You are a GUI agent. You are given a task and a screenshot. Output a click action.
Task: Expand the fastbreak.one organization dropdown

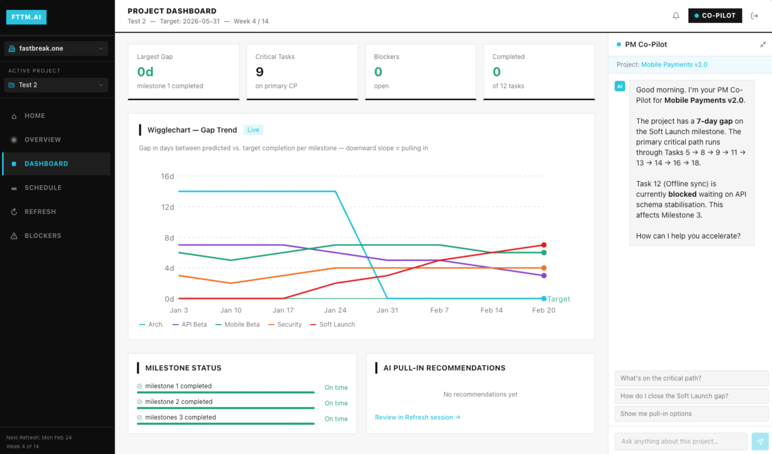[56, 48]
